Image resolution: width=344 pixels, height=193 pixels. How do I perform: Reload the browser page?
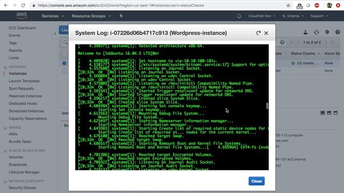click(x=23, y=5)
